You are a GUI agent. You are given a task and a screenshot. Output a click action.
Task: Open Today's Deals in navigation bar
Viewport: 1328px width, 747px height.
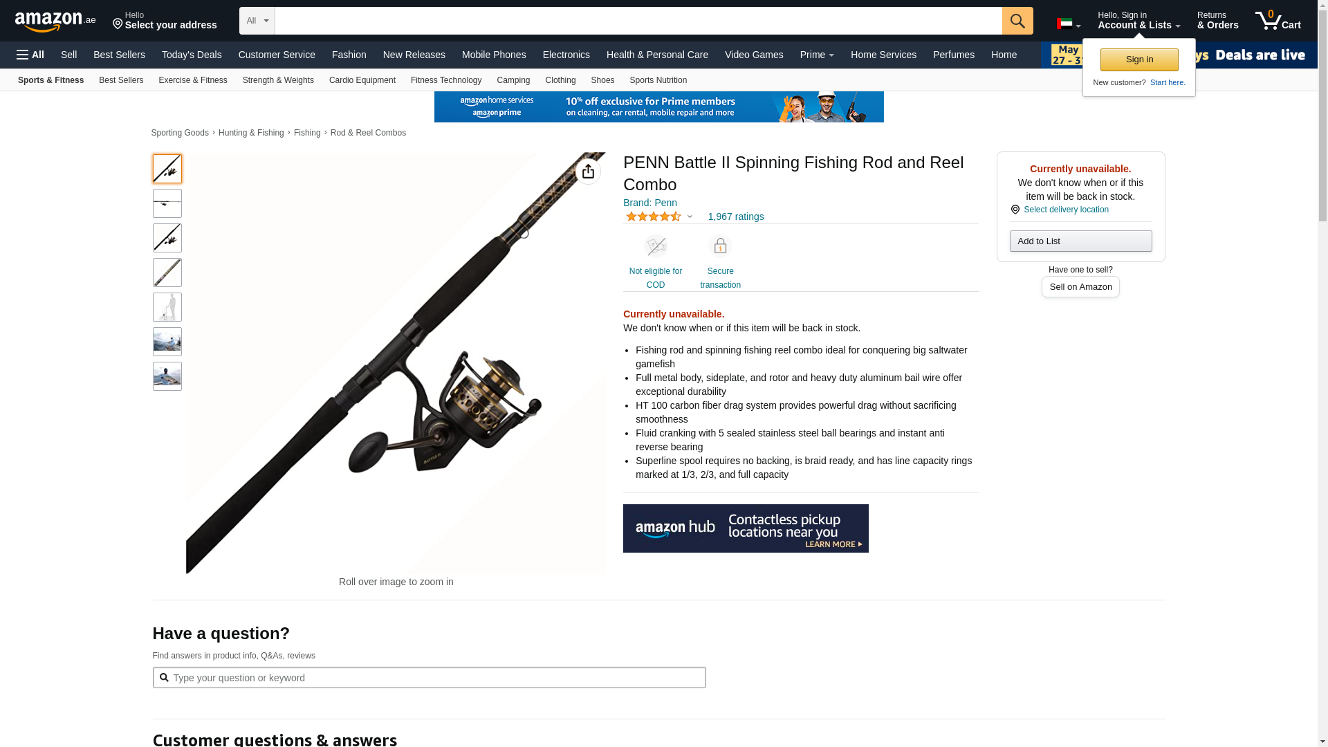pos(192,55)
